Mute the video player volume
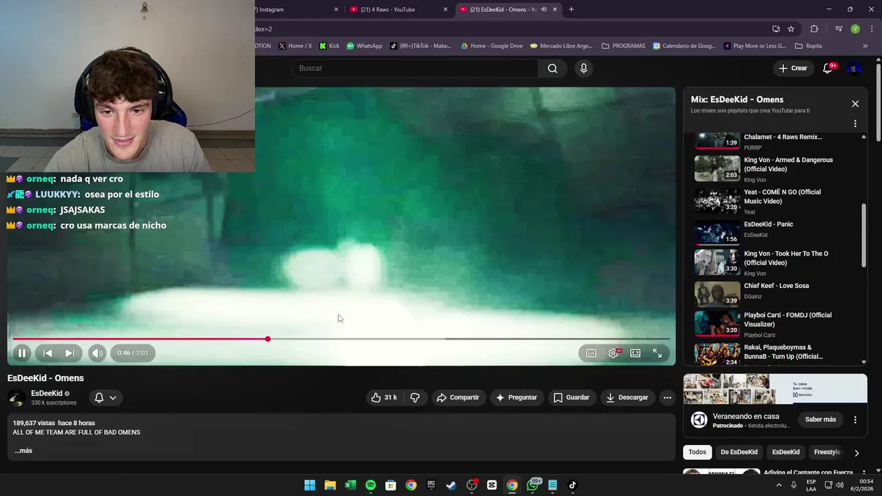This screenshot has height=496, width=882. click(97, 353)
